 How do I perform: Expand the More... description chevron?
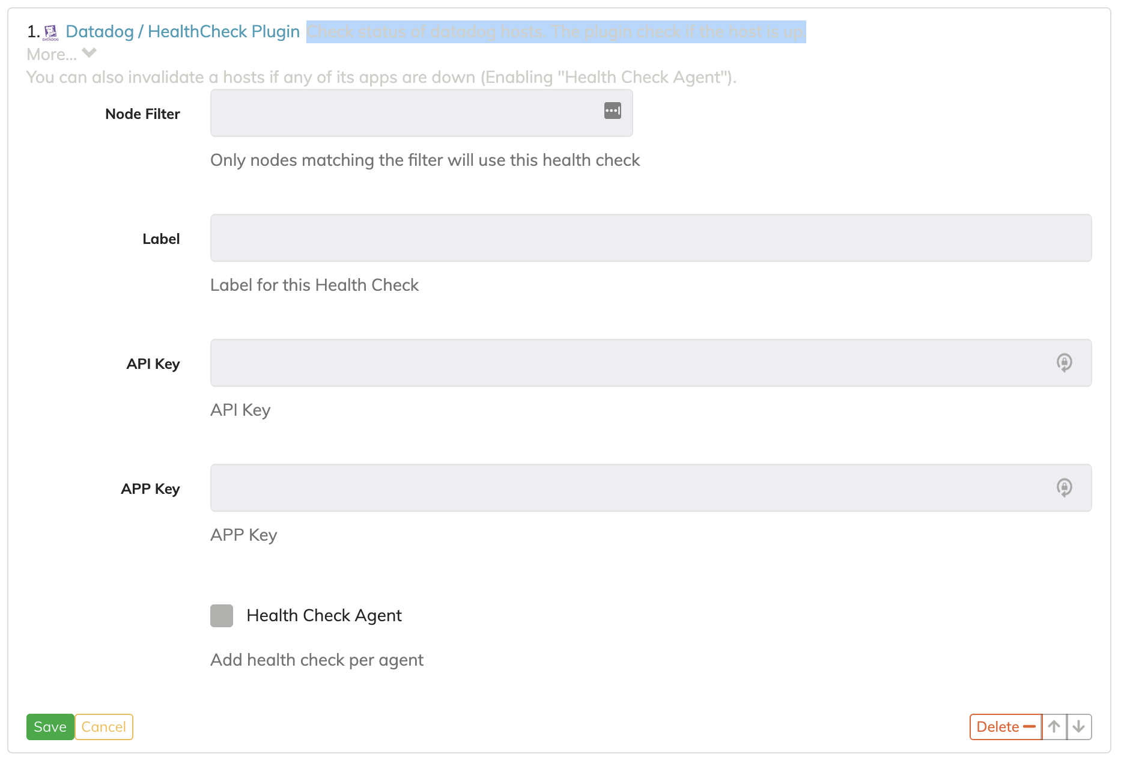[x=90, y=53]
